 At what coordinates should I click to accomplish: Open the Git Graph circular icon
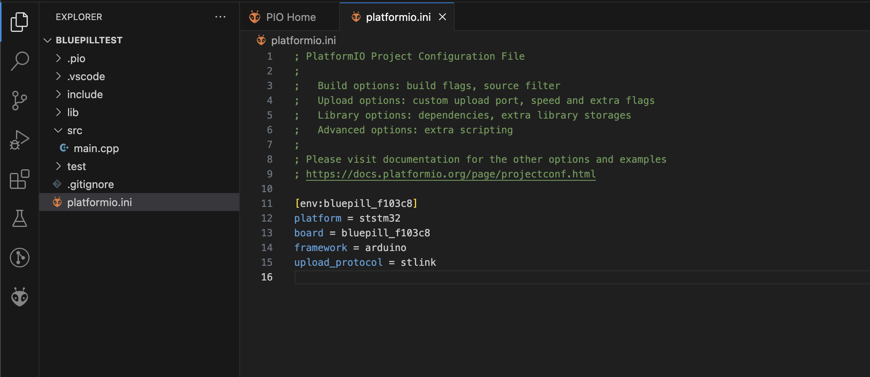(x=19, y=258)
